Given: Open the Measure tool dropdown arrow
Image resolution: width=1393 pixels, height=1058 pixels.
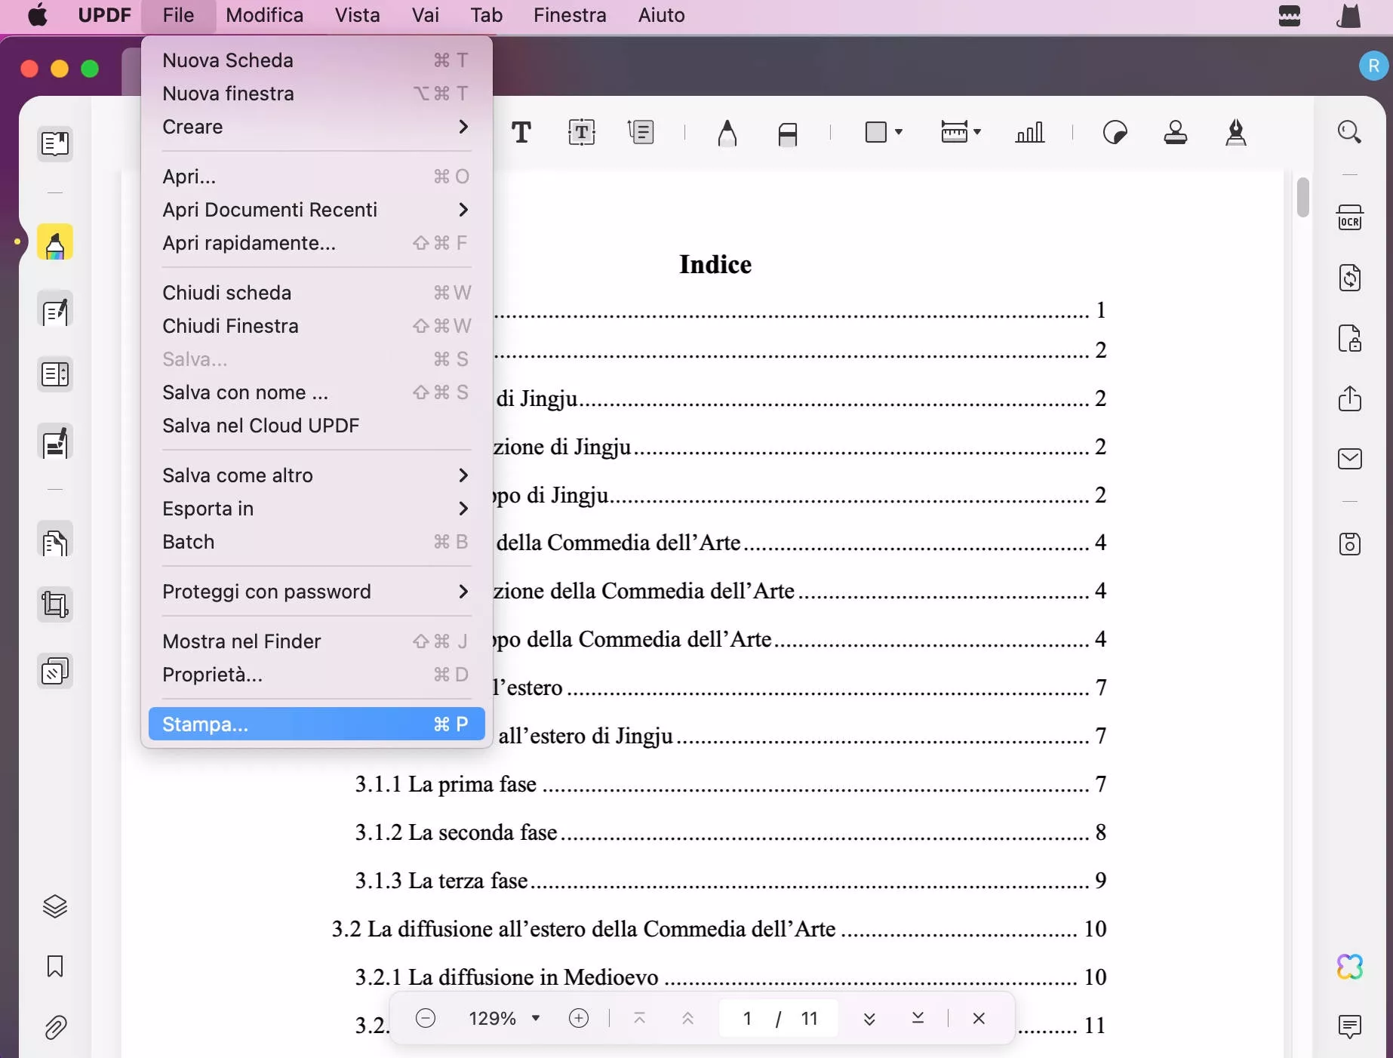Looking at the screenshot, I should 977,133.
